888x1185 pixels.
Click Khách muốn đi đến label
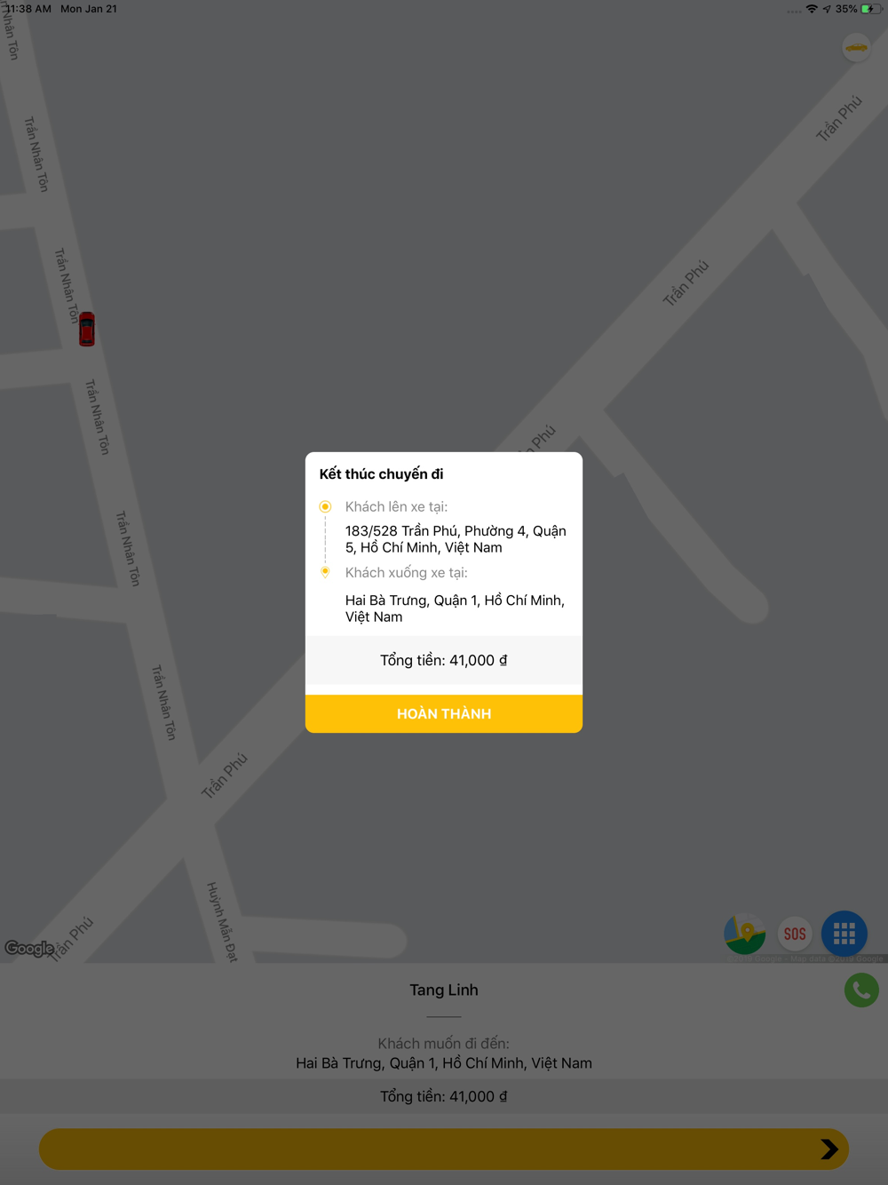coord(444,1043)
